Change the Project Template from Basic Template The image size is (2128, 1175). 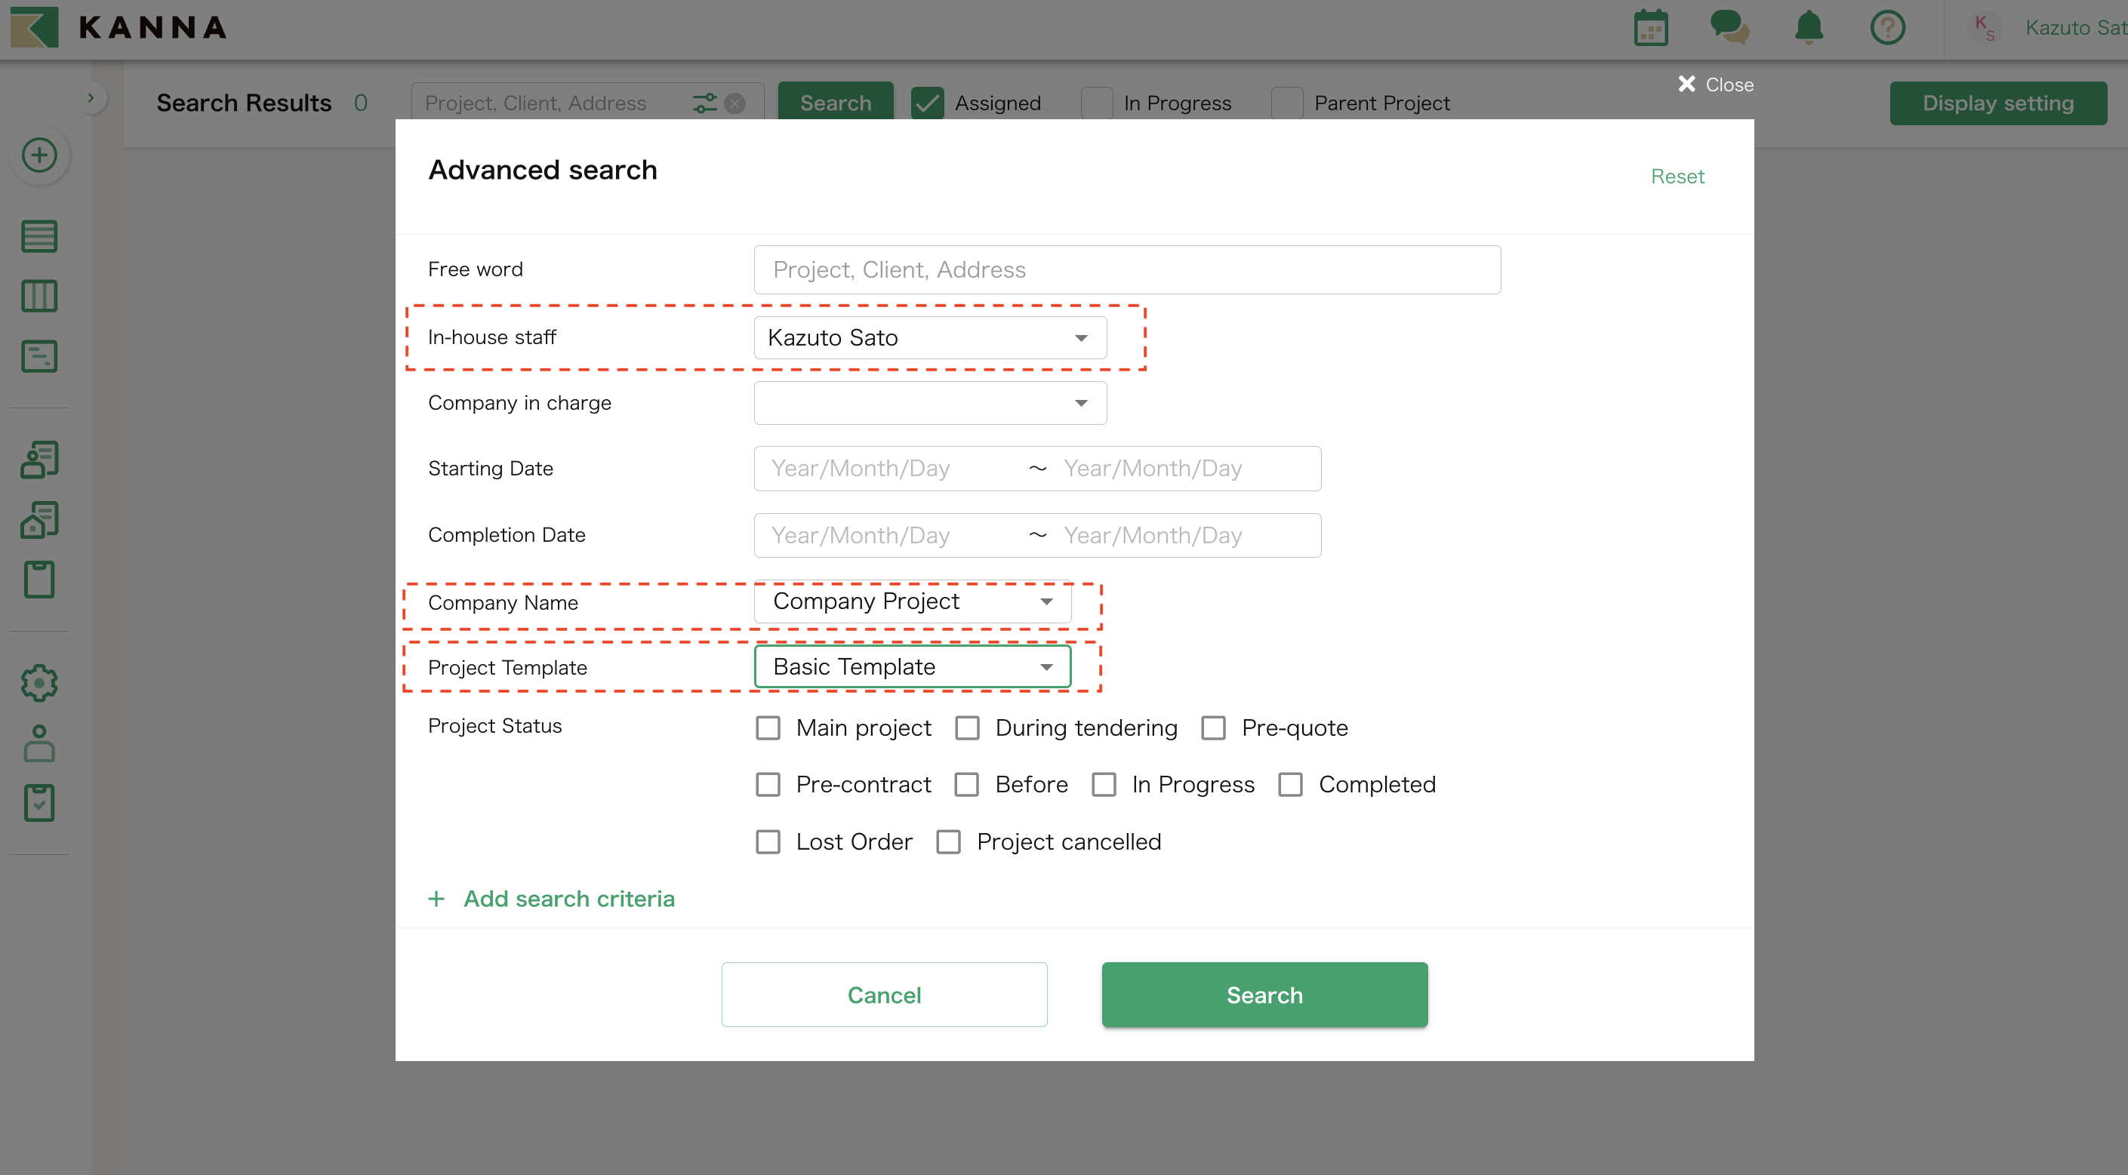click(912, 666)
